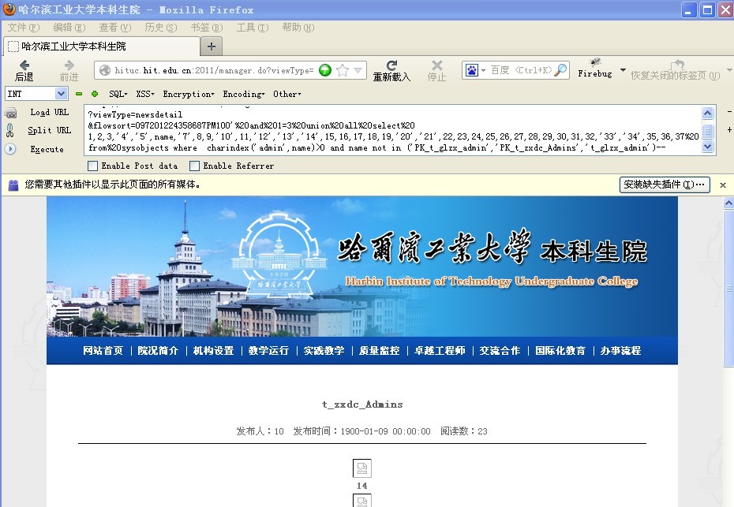Click the URL box scroll down arrow
Image resolution: width=734 pixels, height=507 pixels.
pyautogui.click(x=708, y=147)
